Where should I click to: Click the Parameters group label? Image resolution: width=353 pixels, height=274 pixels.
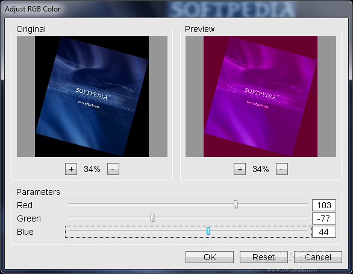[x=38, y=192]
